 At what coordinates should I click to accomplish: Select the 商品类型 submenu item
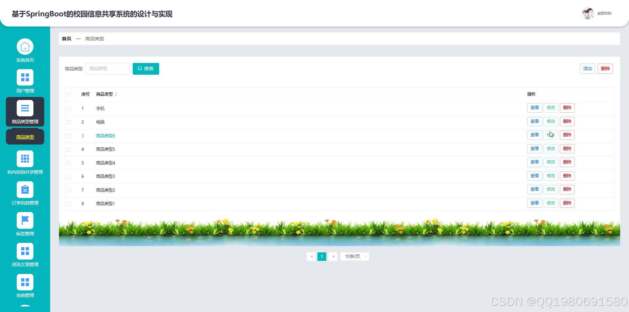tap(25, 137)
